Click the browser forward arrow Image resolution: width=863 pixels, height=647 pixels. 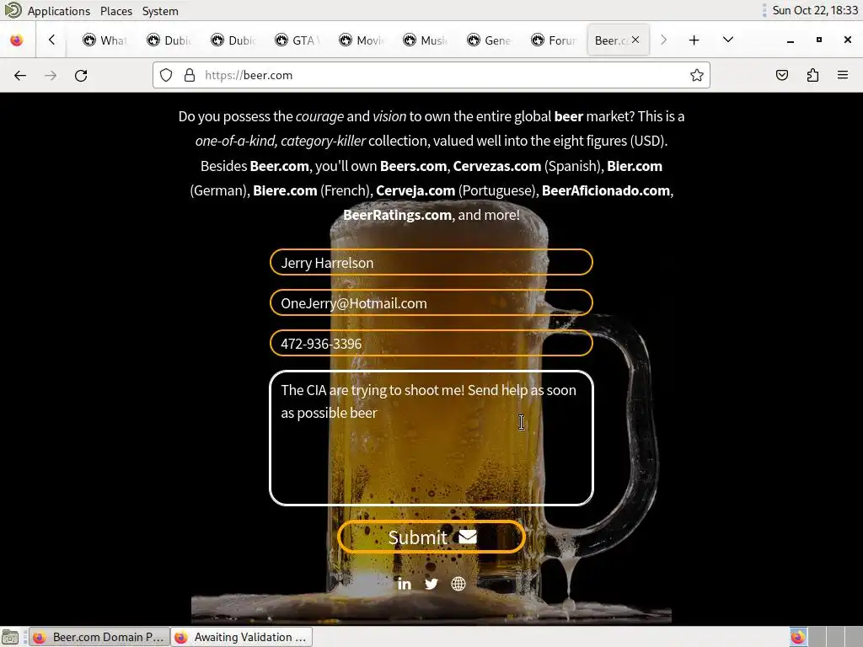(x=51, y=75)
